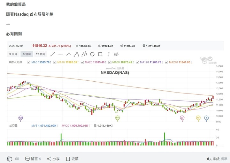The width and height of the screenshot is (230, 163).
Task: Click the clap count 60
Action: 17,159
